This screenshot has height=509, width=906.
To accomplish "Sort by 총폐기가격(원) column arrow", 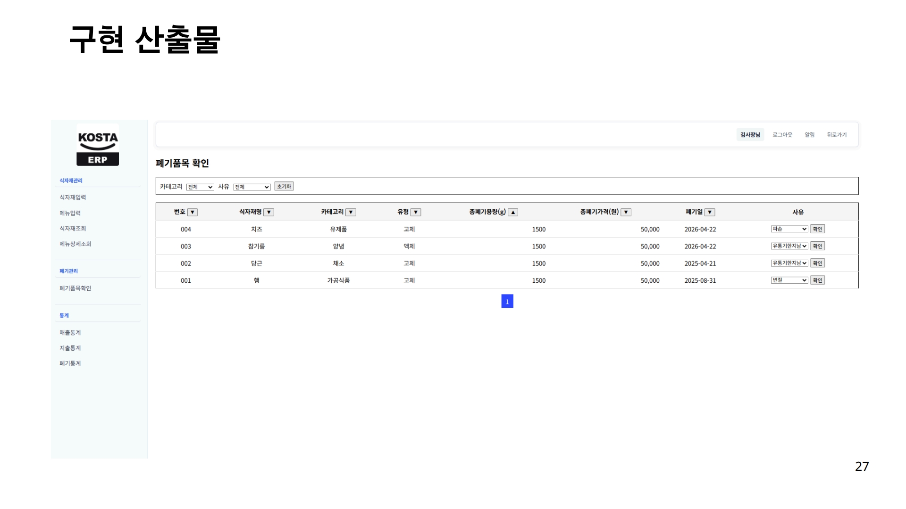I will pyautogui.click(x=626, y=213).
